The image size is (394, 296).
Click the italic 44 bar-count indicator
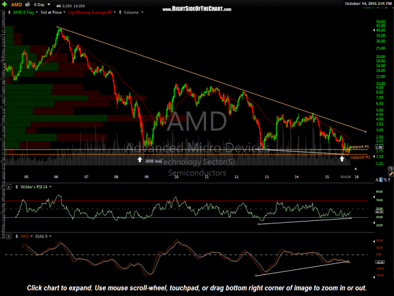(x=58, y=6)
